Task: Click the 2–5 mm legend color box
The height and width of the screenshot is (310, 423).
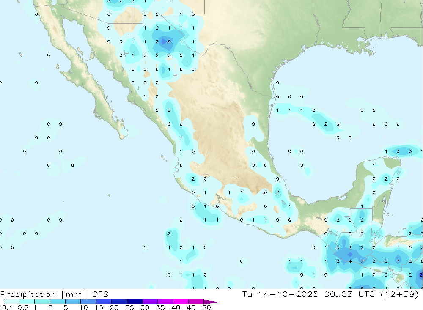Action: click(58, 302)
